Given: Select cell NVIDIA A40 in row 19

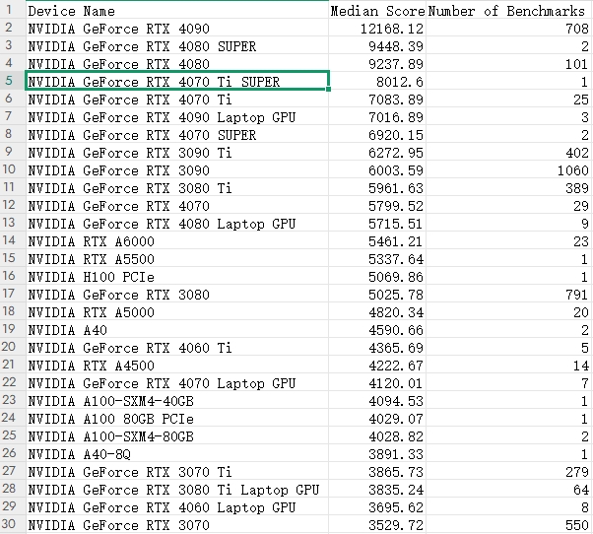Looking at the screenshot, I should (x=177, y=329).
